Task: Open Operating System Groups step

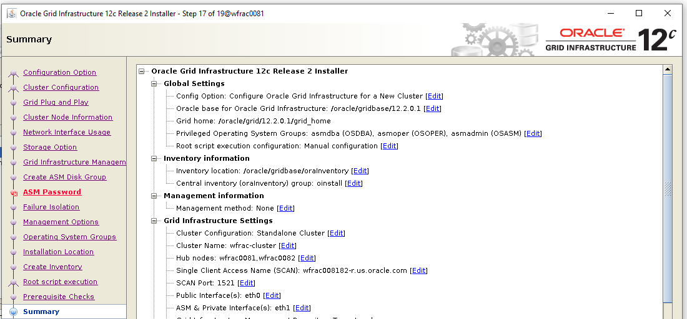Action: coord(70,237)
